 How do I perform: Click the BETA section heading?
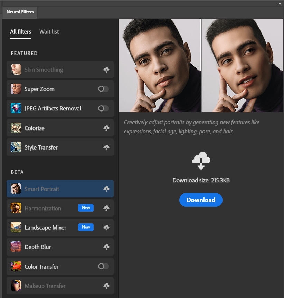click(x=17, y=172)
